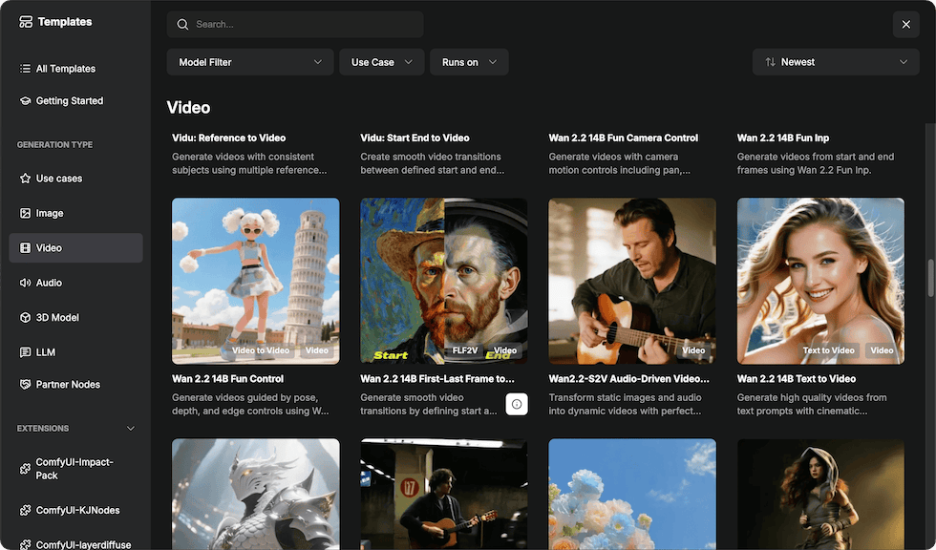
Task: Select All Templates in the sidebar
Action: coord(65,69)
